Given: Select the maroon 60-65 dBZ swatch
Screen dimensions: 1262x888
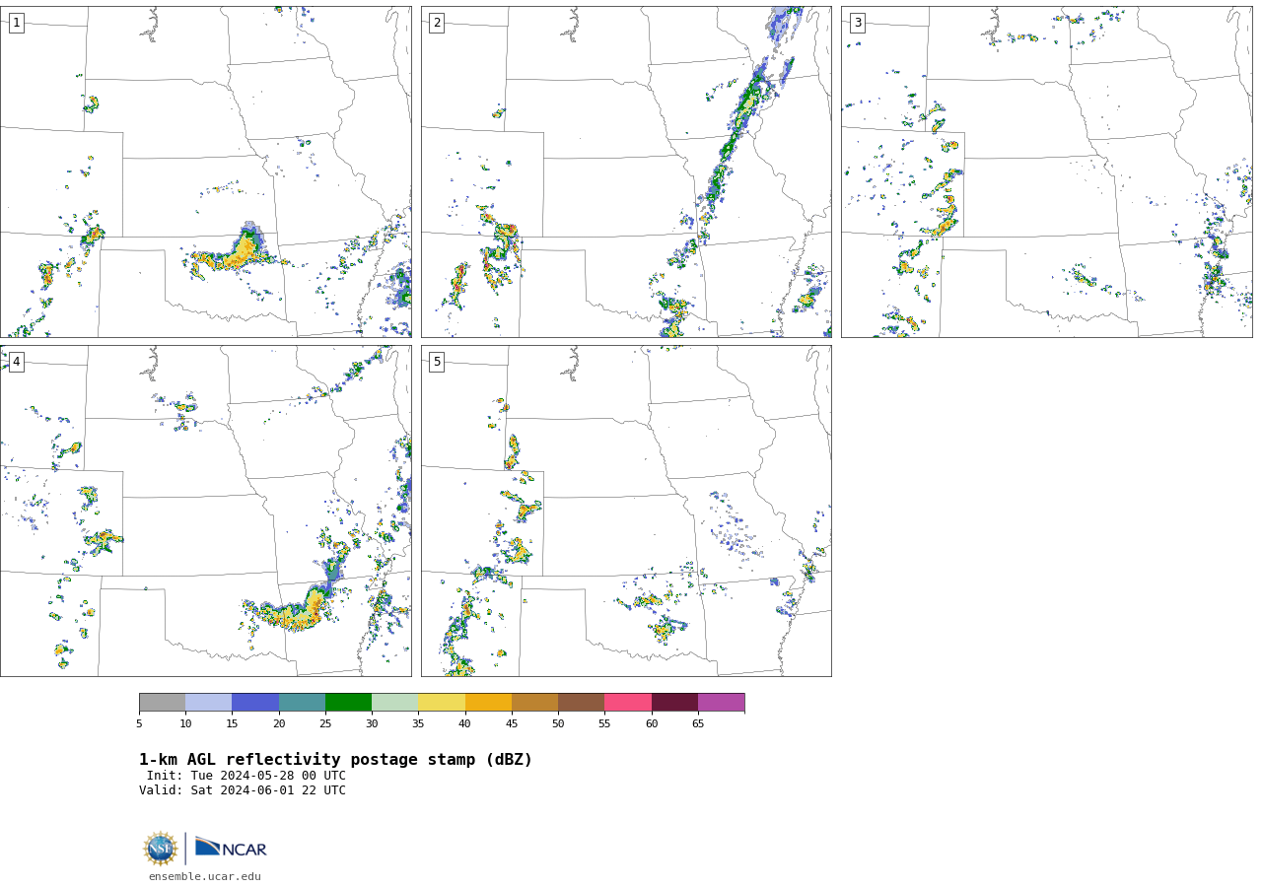Looking at the screenshot, I should click(x=674, y=703).
